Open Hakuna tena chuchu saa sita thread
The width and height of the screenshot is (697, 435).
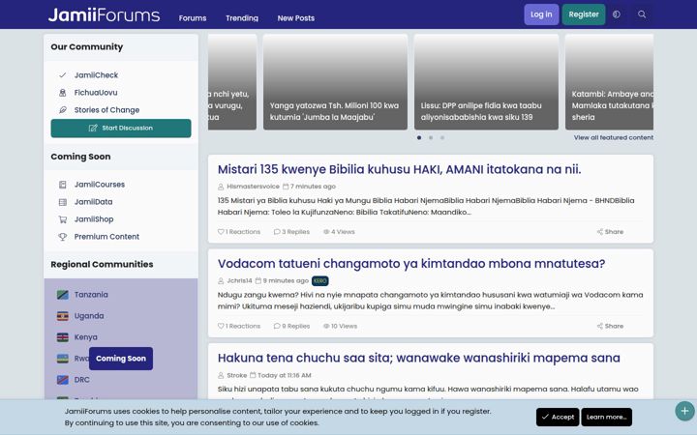[419, 358]
